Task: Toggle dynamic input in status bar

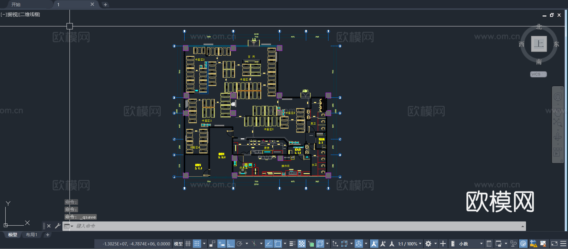Action: (222, 244)
